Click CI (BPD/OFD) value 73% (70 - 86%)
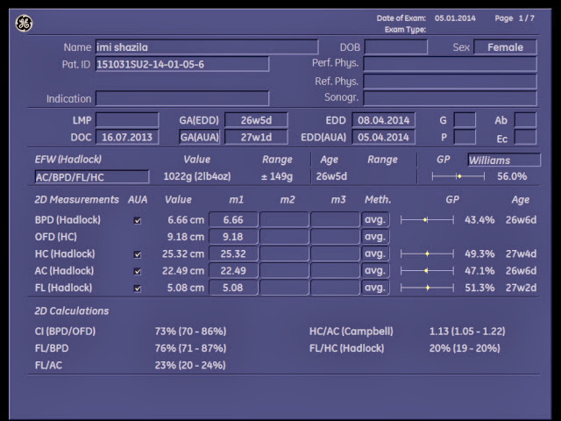 [x=190, y=332]
